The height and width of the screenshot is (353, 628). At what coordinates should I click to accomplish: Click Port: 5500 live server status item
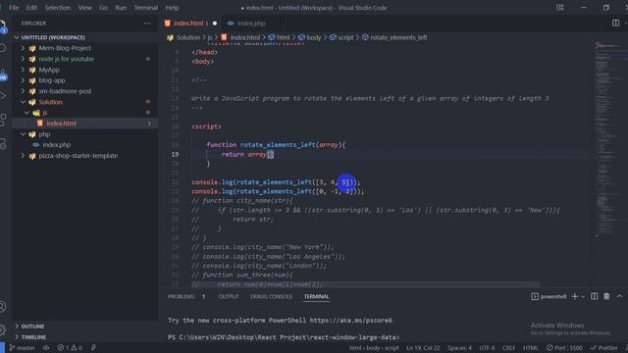click(564, 348)
